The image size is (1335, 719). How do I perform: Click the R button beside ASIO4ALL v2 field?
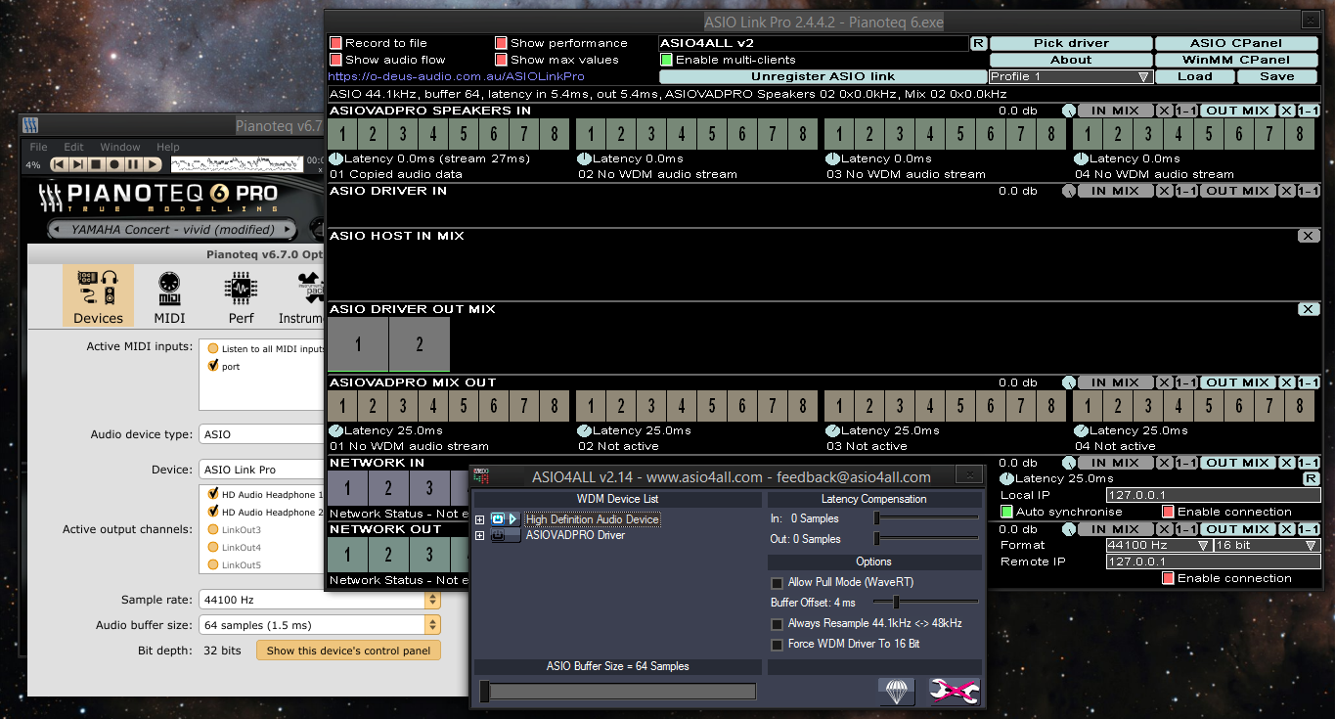click(x=977, y=43)
